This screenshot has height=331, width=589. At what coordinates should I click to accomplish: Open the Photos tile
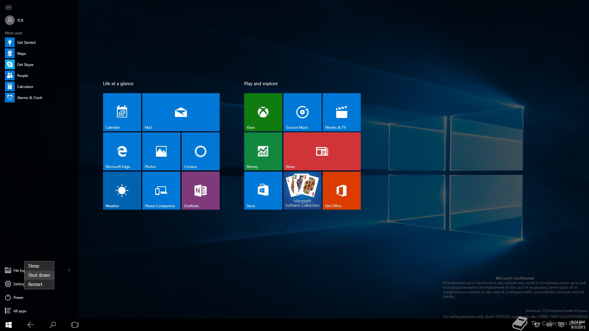pyautogui.click(x=161, y=151)
